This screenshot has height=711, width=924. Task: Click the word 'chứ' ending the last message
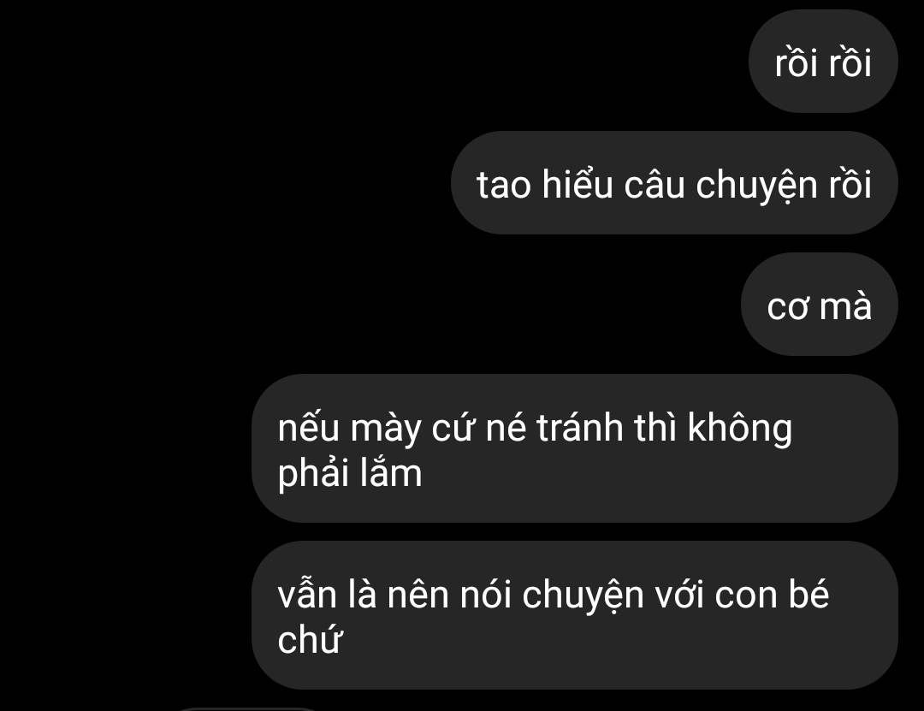tap(310, 640)
